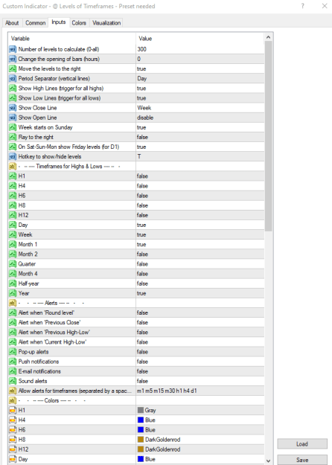Select the DarkGoldenrod swatch for H8
The height and width of the screenshot is (465, 332).
[x=141, y=440]
